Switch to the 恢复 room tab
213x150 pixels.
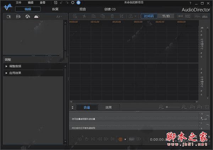point(55,9)
